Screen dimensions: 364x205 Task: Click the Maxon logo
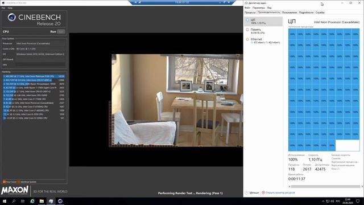pyautogui.click(x=15, y=191)
